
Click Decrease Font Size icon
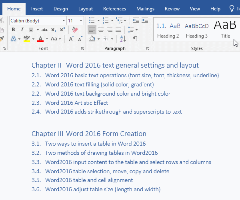coord(80,39)
